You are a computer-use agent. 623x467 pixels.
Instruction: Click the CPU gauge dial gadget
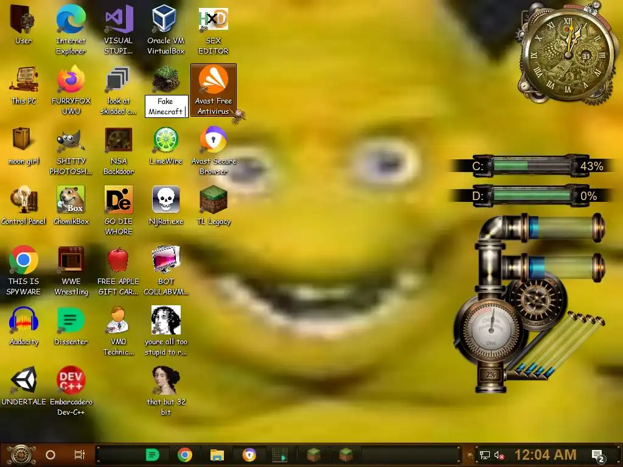pyautogui.click(x=492, y=330)
